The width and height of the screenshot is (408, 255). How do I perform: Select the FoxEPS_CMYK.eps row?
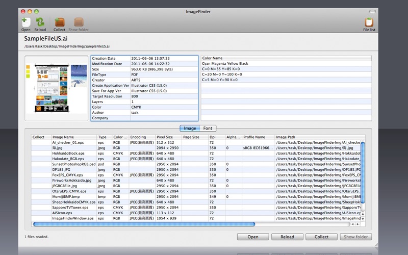coord(196,175)
